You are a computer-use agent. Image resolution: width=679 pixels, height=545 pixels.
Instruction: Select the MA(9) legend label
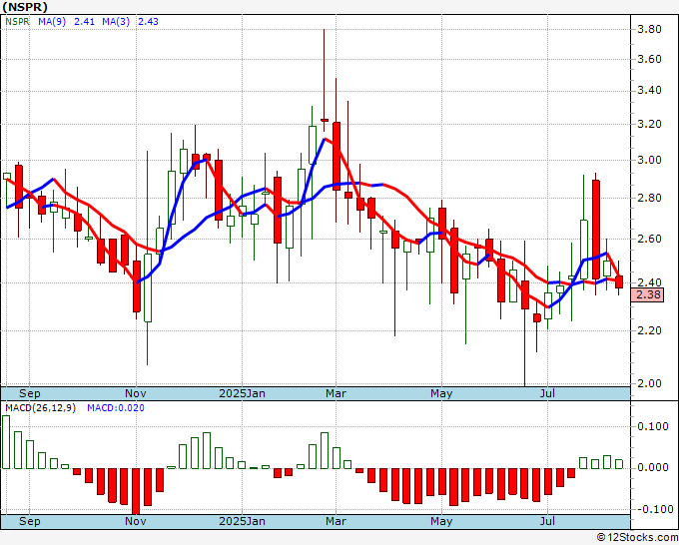pos(52,22)
